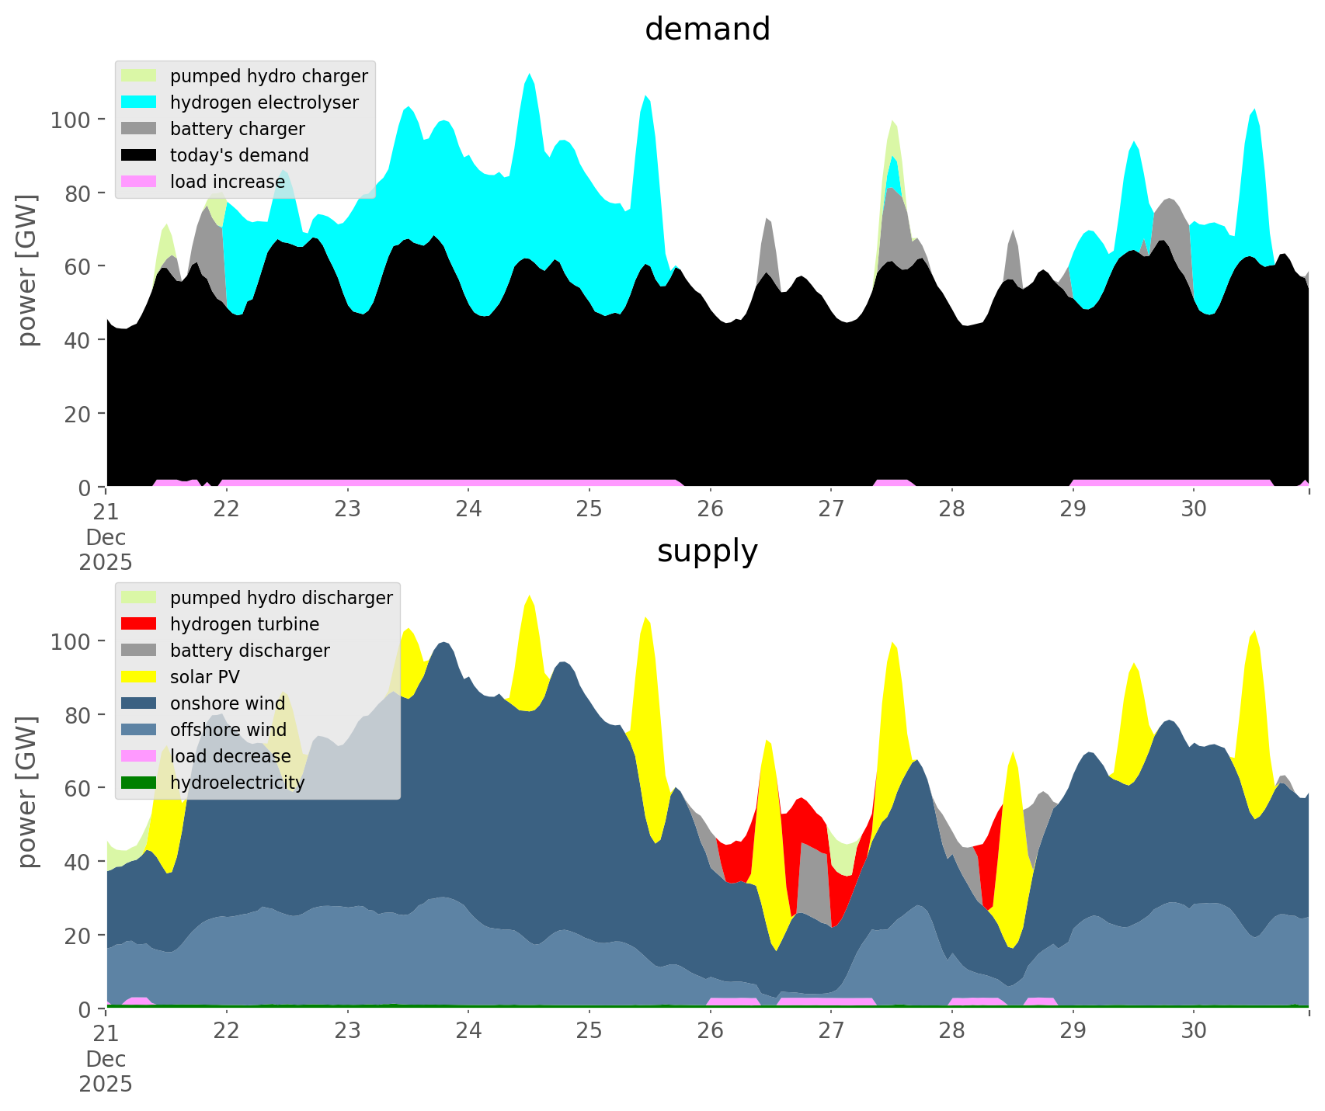This screenshot has height=1111, width=1325.
Task: Select the onshore wind legend label
Action: point(228,703)
